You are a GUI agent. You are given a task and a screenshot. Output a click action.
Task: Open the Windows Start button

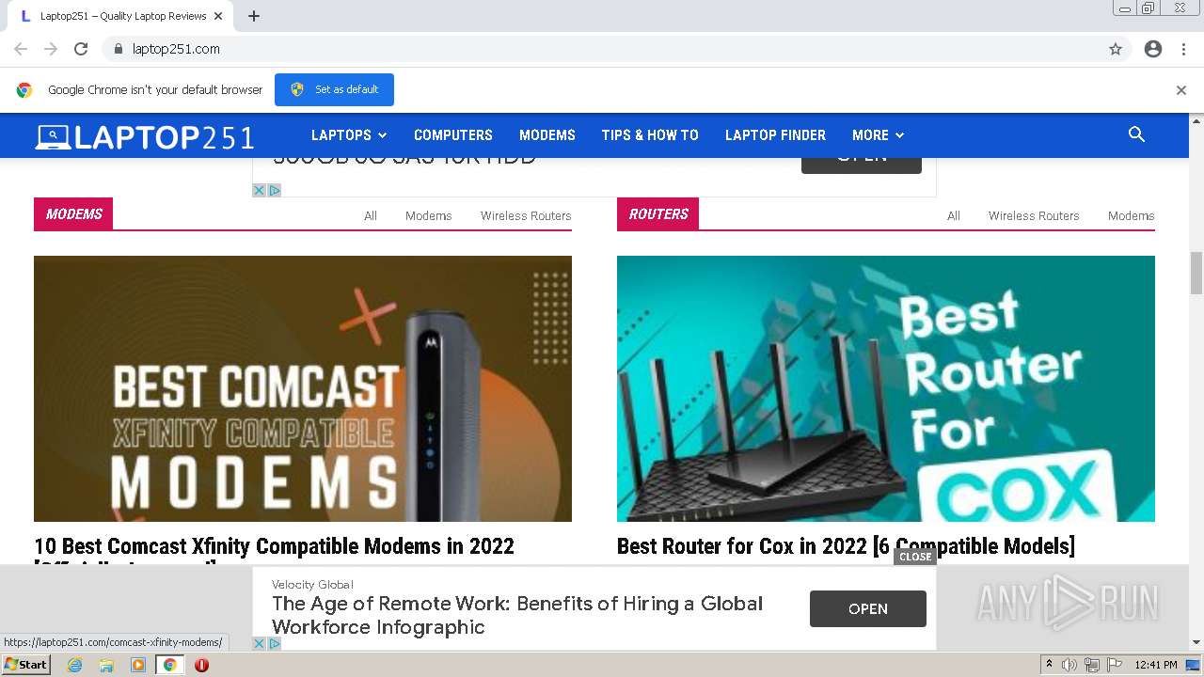25,665
